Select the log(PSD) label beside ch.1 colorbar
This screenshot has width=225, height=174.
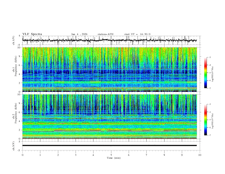[x=213, y=74]
